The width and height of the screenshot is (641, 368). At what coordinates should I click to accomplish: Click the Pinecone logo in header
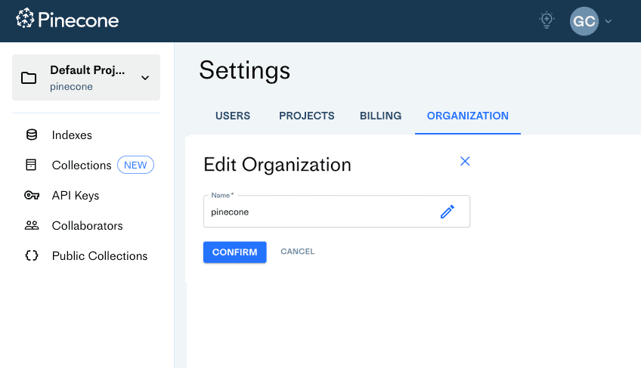(67, 20)
